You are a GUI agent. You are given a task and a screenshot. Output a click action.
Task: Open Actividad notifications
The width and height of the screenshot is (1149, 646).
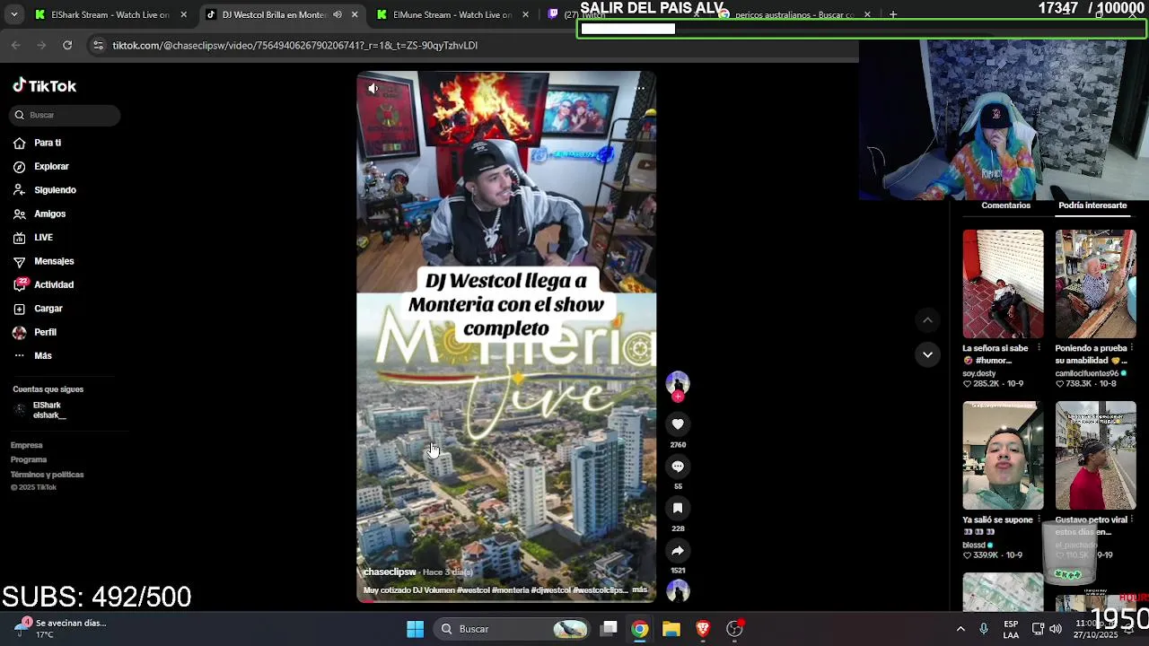coord(43,284)
